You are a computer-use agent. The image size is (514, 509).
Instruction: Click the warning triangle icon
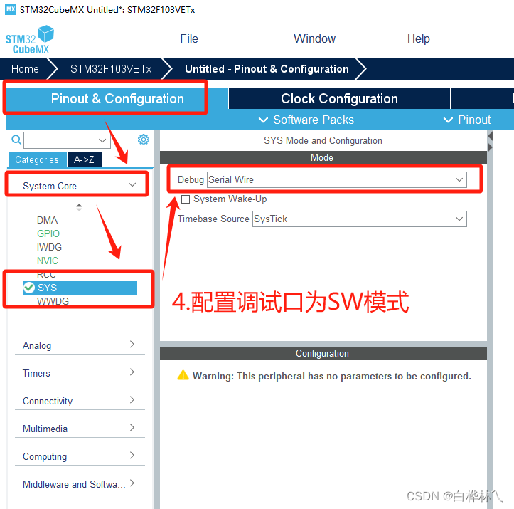(x=183, y=375)
